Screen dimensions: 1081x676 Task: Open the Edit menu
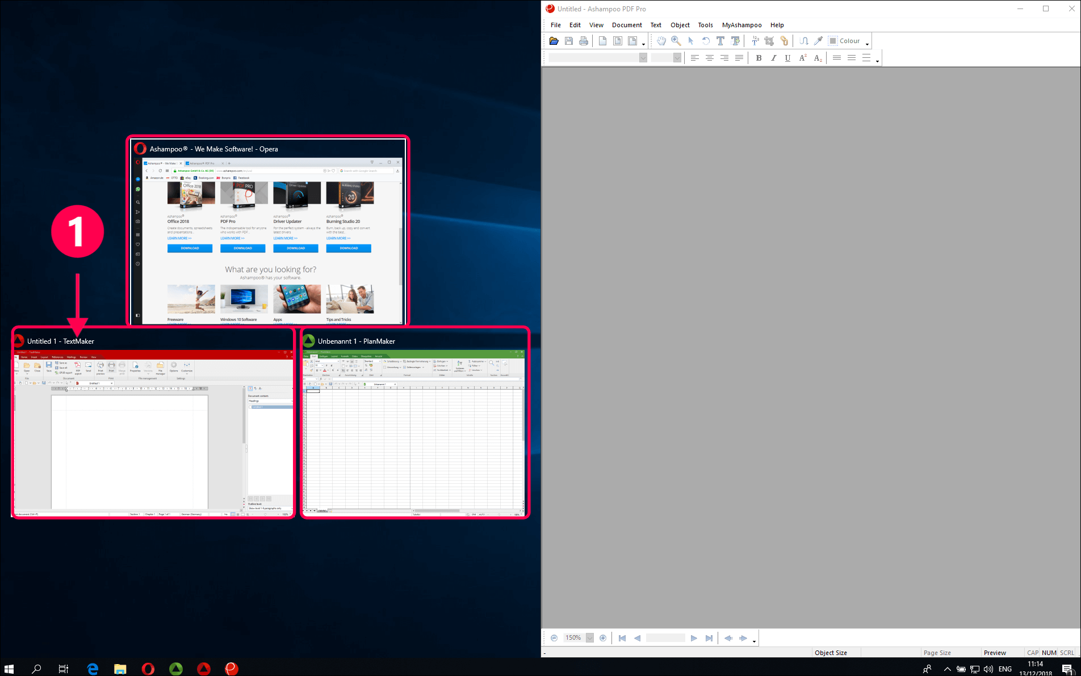tap(575, 25)
